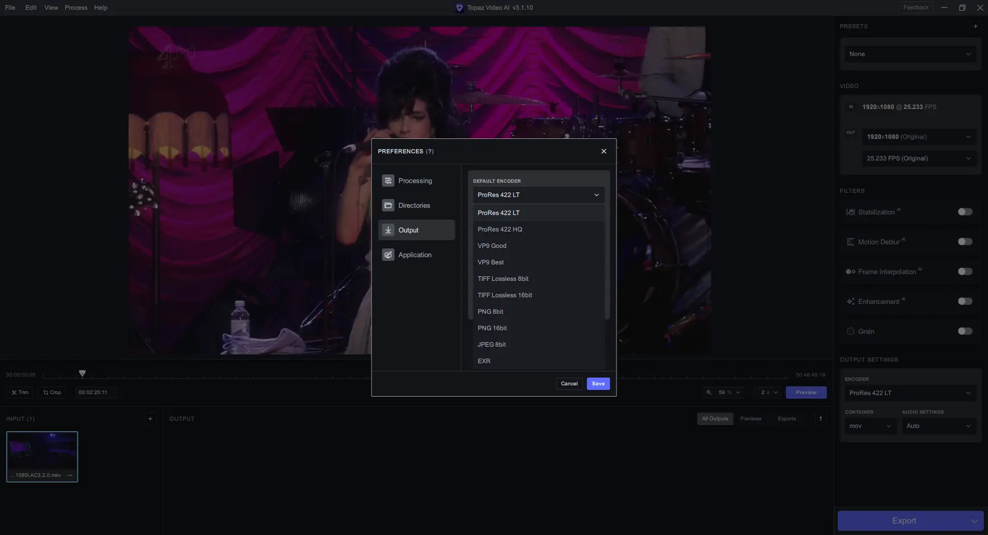Add a new preset with the plus icon
988x535 pixels.
(975, 26)
